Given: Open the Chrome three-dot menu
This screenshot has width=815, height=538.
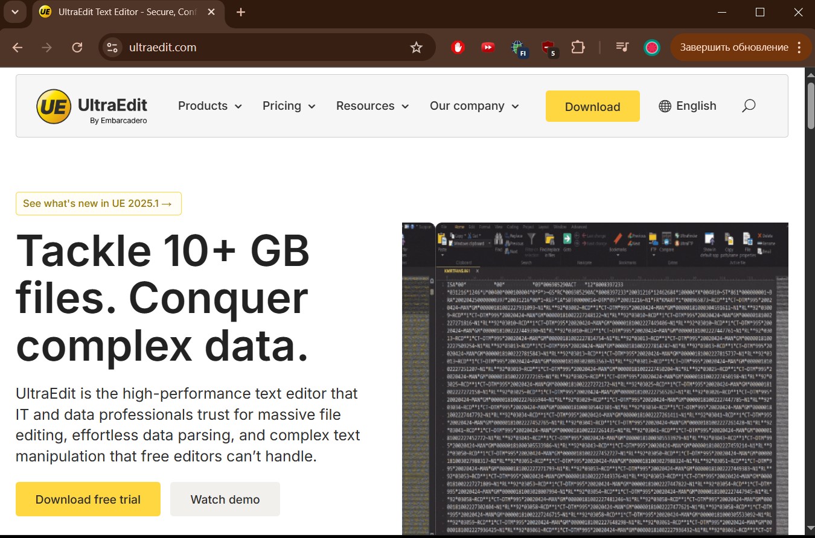Looking at the screenshot, I should 800,47.
